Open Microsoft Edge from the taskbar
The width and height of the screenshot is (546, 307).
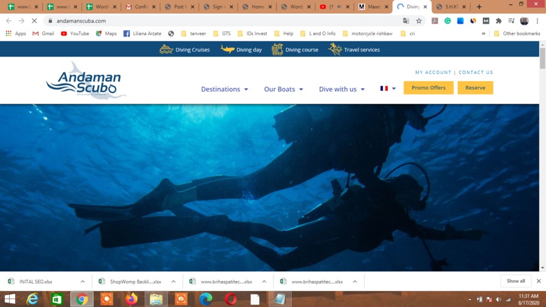point(206,299)
